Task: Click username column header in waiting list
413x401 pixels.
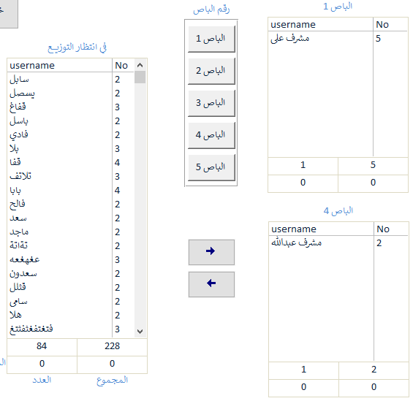Action: pyautogui.click(x=59, y=65)
